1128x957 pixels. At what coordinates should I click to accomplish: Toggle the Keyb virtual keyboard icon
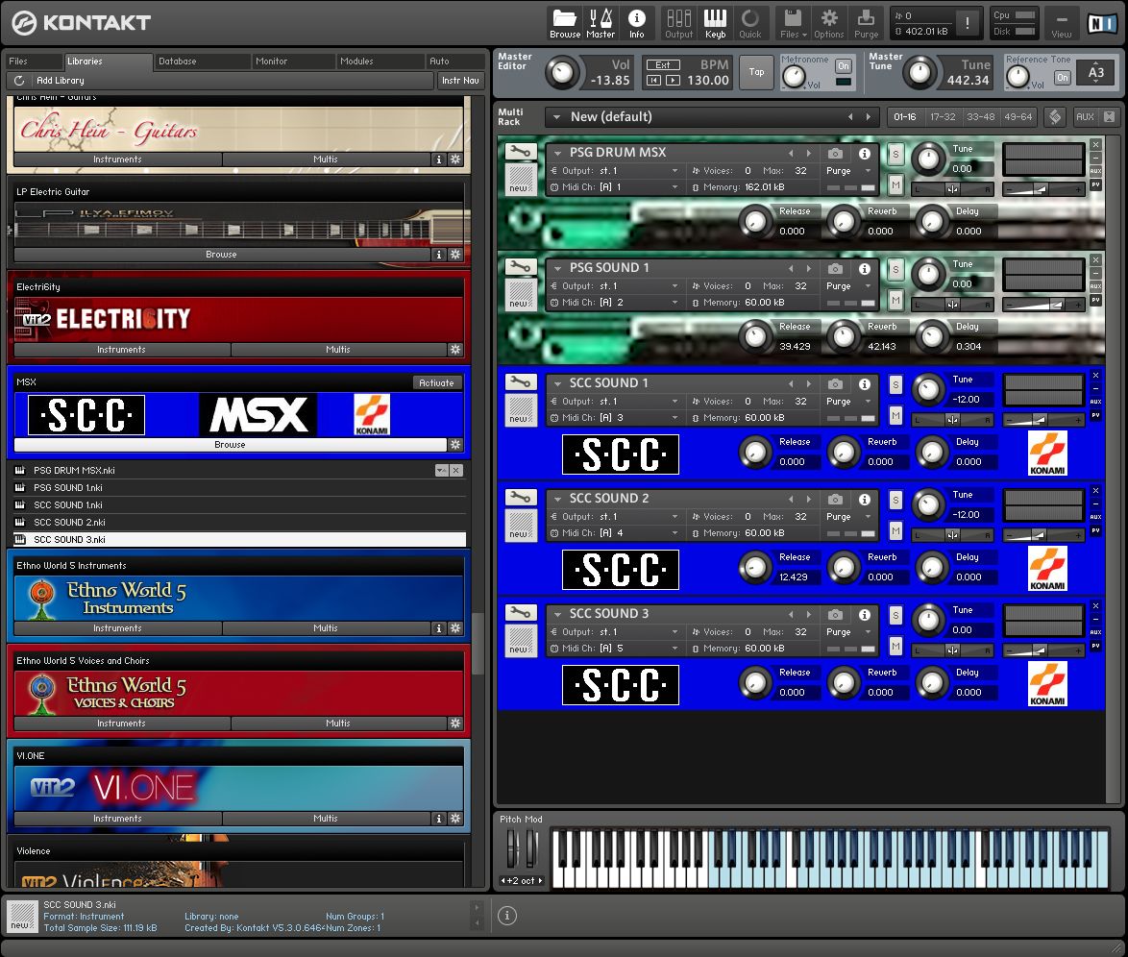[715, 23]
